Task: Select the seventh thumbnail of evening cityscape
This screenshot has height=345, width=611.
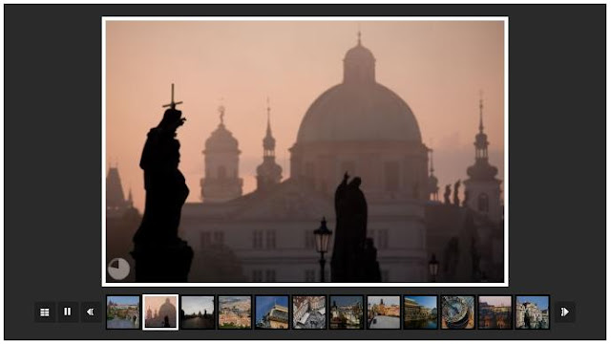Action: coord(347,313)
